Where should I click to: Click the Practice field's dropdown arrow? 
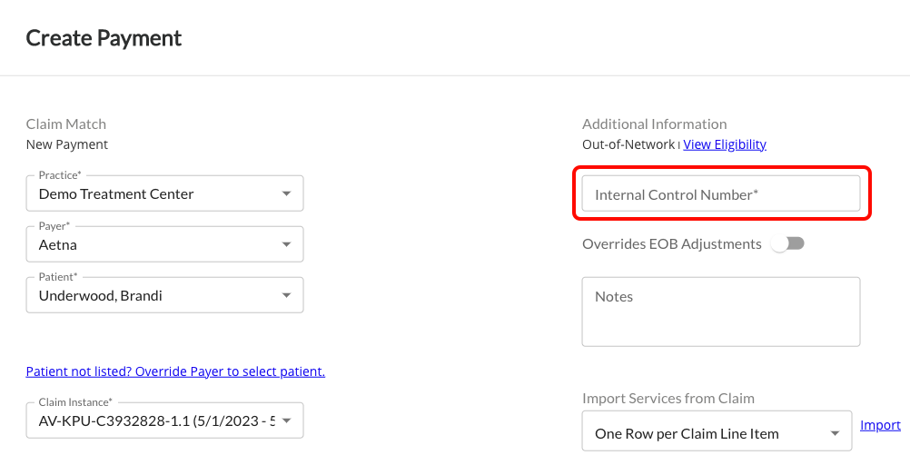pos(287,194)
